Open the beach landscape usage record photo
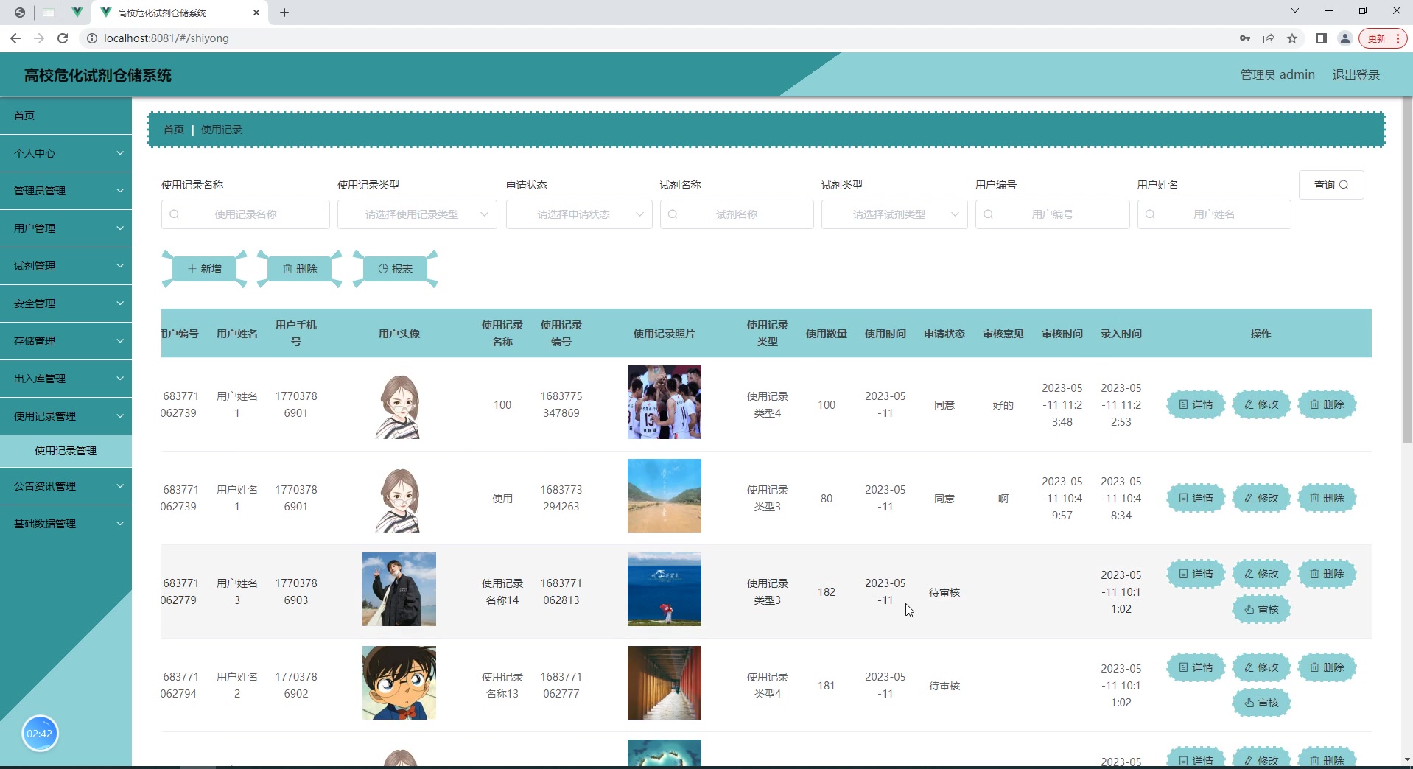 [x=665, y=496]
